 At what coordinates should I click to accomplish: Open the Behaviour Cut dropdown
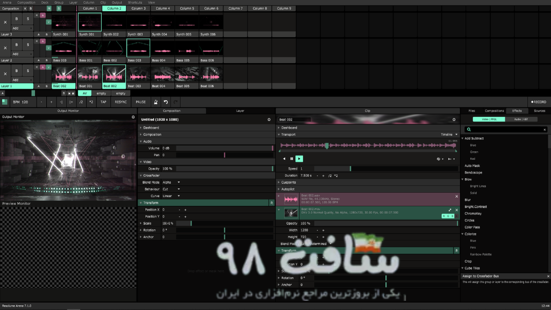tap(171, 189)
